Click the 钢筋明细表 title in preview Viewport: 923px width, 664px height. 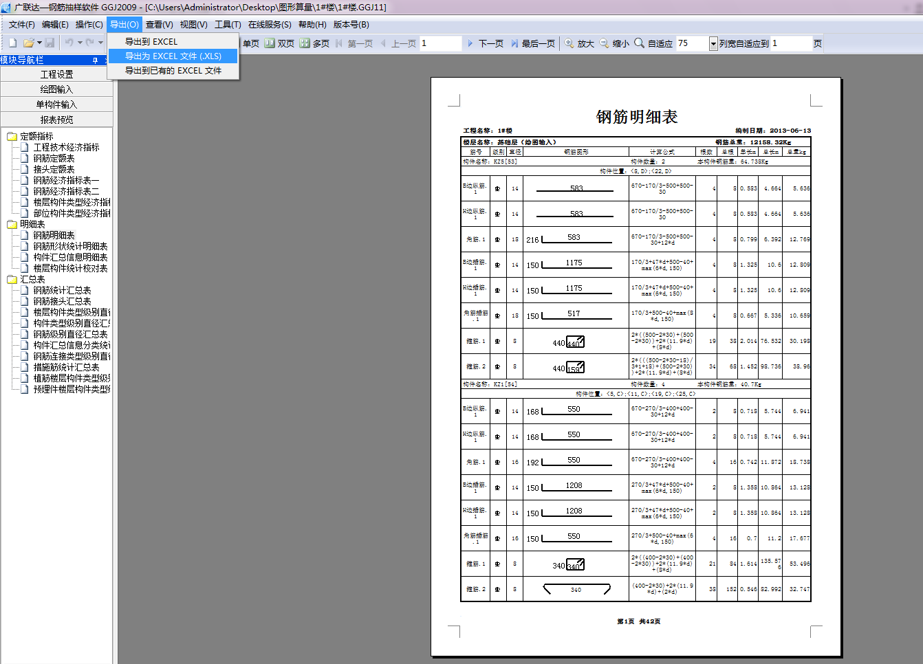pos(637,117)
